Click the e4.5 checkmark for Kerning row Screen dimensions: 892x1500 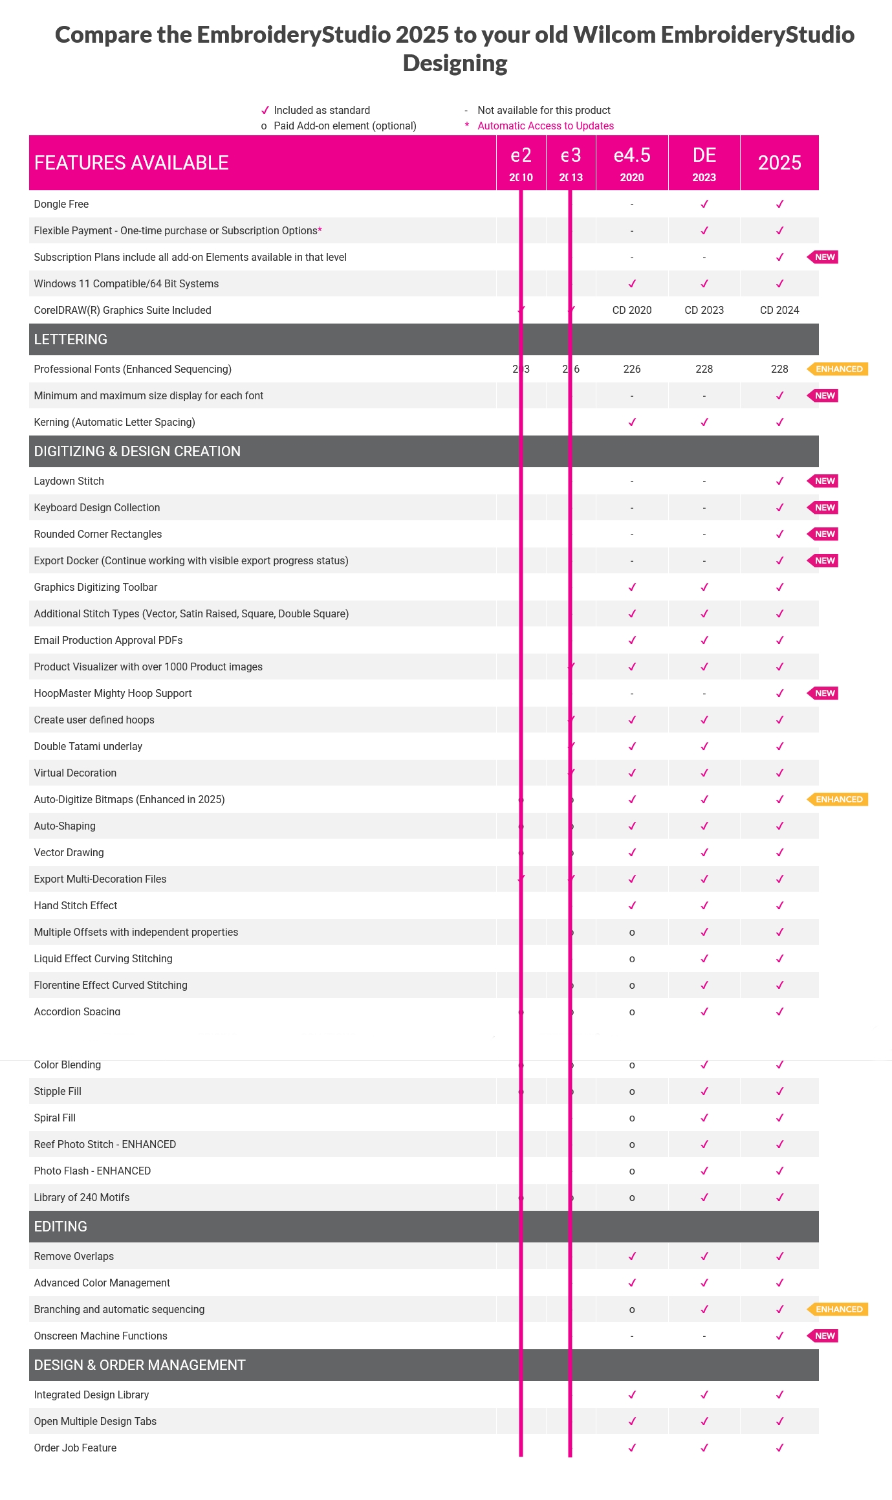point(632,422)
